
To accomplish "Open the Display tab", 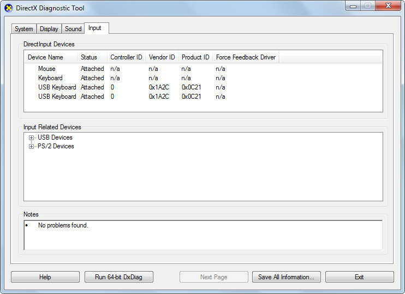I will 49,29.
